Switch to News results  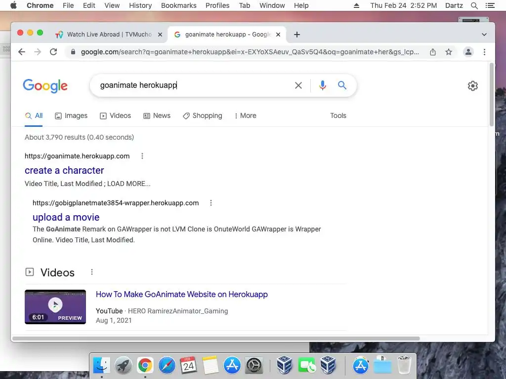[x=157, y=115]
